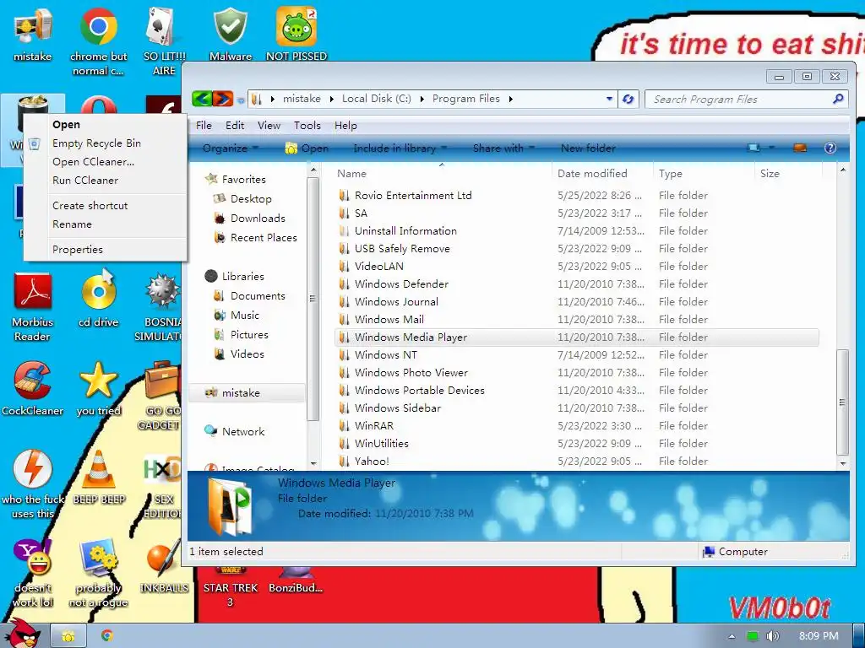
Task: Open the Share with dropdown
Action: coord(503,148)
